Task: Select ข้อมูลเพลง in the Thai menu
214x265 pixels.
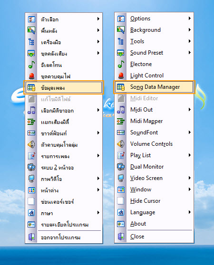Action: click(x=64, y=87)
